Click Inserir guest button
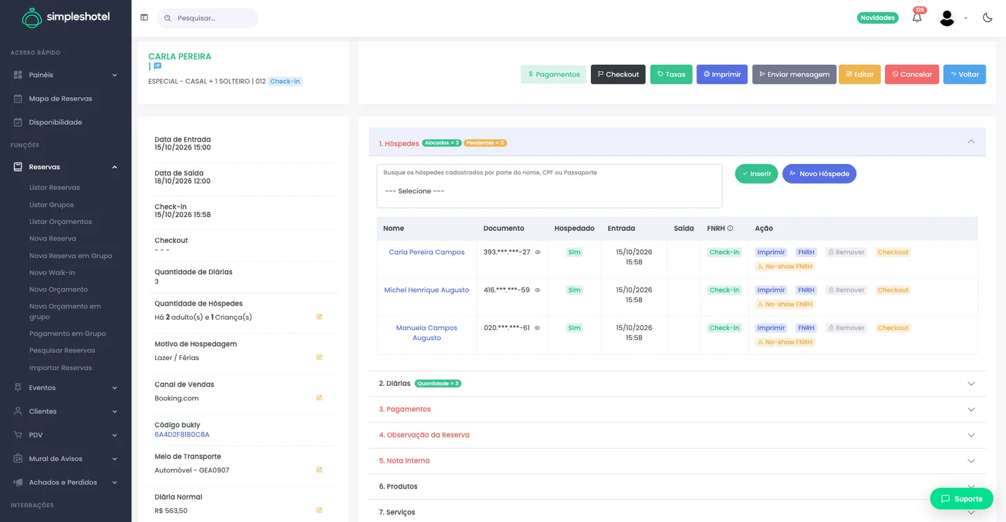 pos(757,174)
